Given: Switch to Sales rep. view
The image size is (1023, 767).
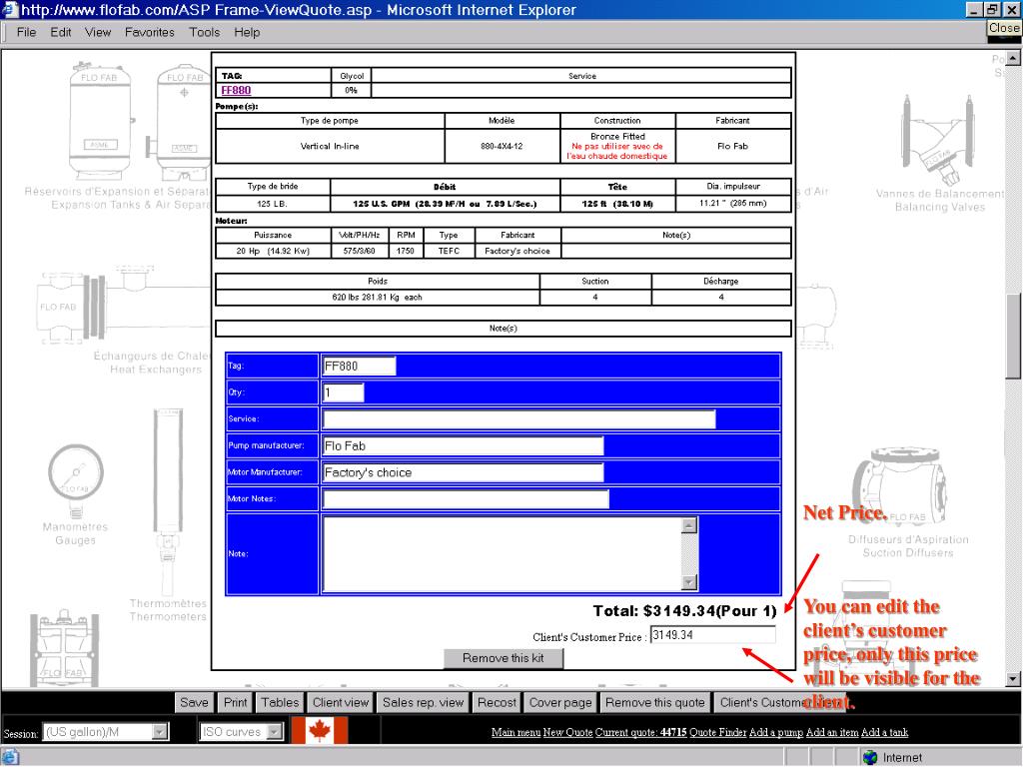Looking at the screenshot, I should [x=423, y=702].
